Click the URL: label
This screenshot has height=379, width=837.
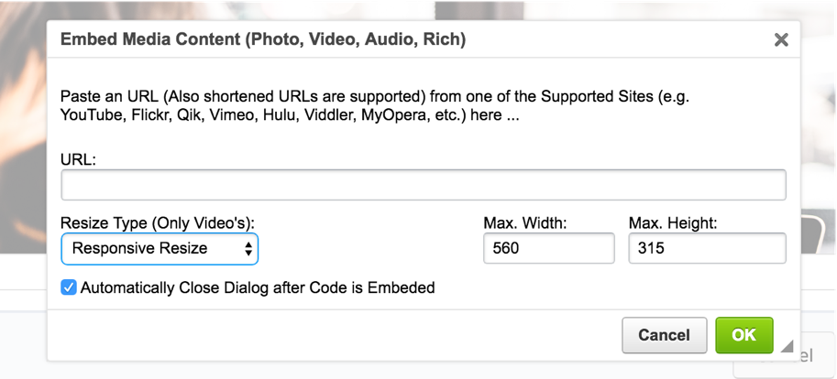(x=79, y=159)
